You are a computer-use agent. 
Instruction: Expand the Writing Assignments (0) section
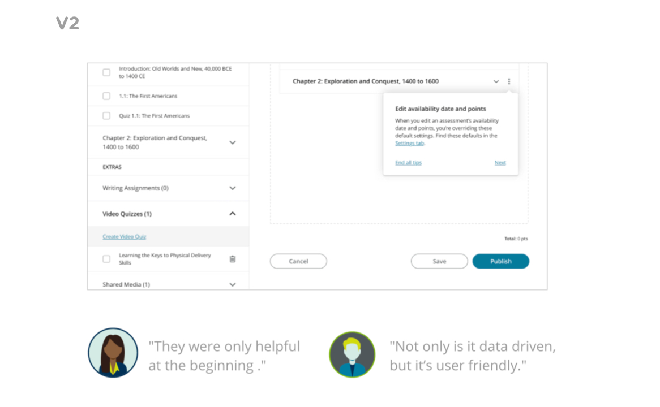[x=232, y=188]
